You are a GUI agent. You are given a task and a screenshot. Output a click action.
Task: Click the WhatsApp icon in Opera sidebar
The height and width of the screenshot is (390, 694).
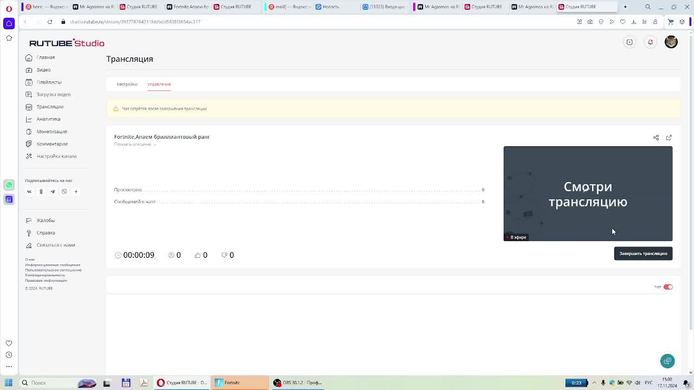(x=9, y=185)
